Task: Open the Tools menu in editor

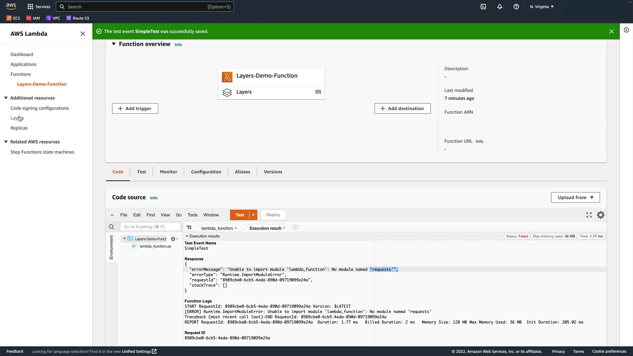Action: click(192, 215)
